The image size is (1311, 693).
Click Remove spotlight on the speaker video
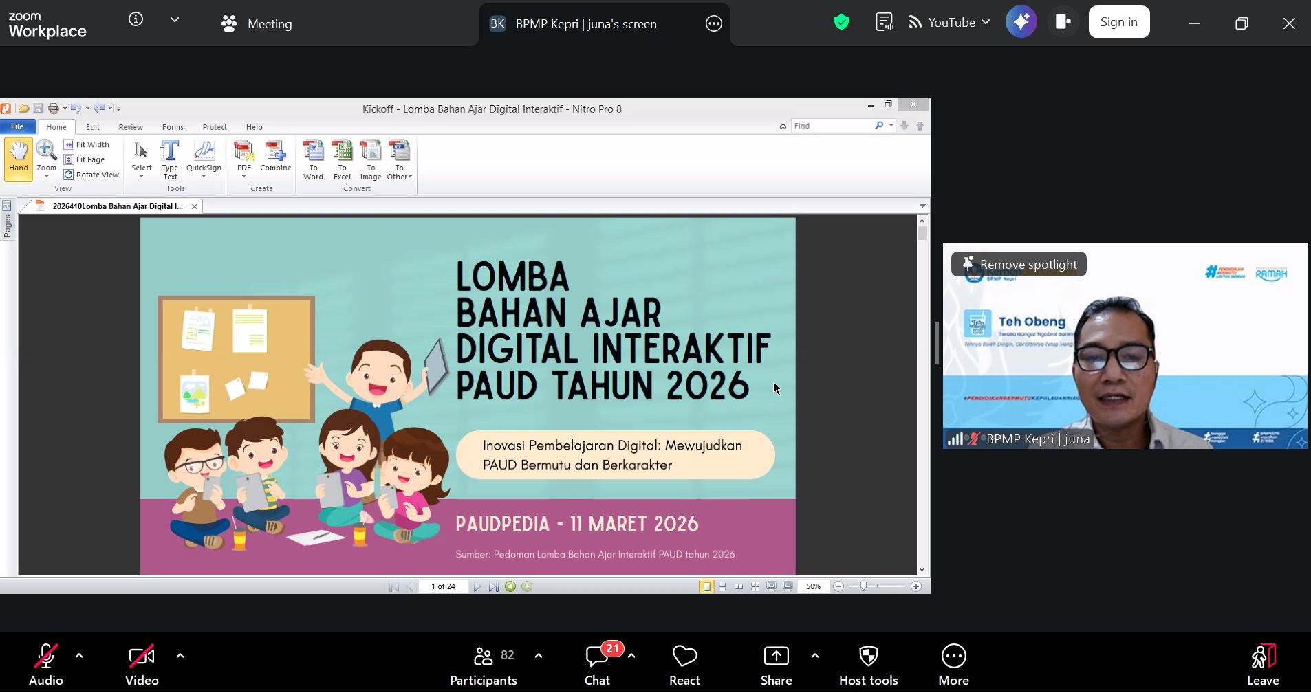[x=1019, y=264]
